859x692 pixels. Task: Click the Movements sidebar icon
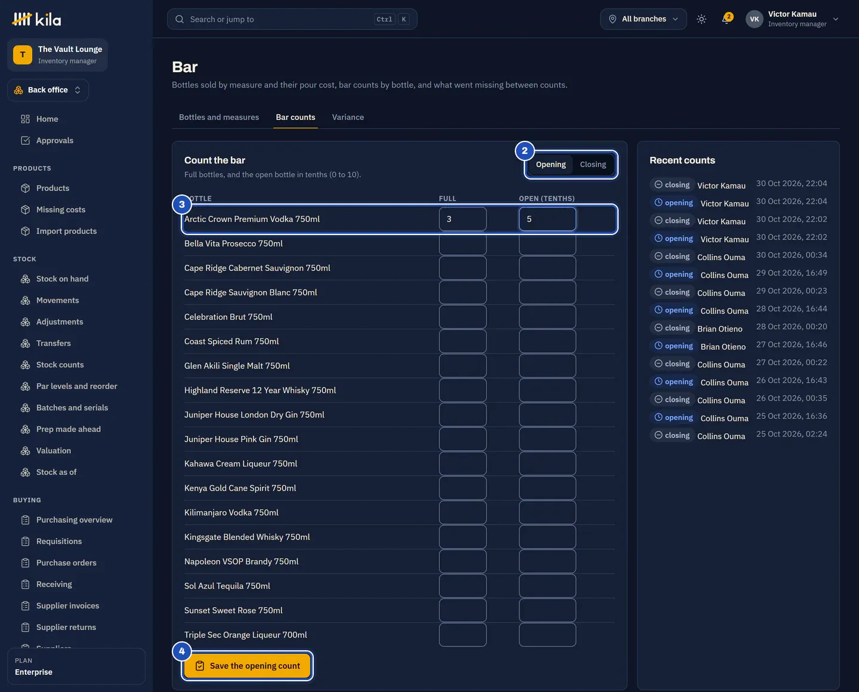point(25,300)
